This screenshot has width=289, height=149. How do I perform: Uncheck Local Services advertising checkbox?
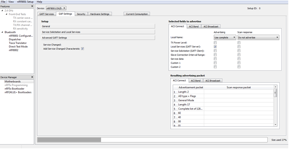215,47
